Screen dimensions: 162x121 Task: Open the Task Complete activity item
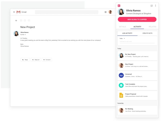(x=137, y=85)
